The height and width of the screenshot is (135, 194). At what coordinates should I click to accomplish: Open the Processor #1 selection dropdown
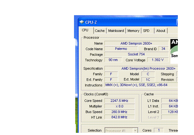click(x=121, y=130)
